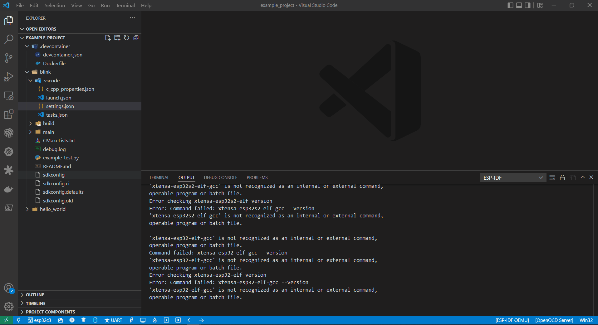Open the output channel dropdown

click(513, 177)
